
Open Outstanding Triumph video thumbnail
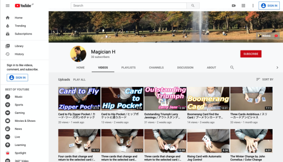[165, 98]
